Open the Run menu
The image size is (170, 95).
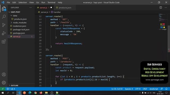(43, 2)
